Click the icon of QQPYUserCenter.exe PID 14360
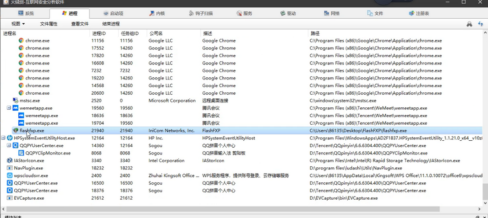The width and height of the screenshot is (488, 218). pyautogui.click(x=15, y=146)
